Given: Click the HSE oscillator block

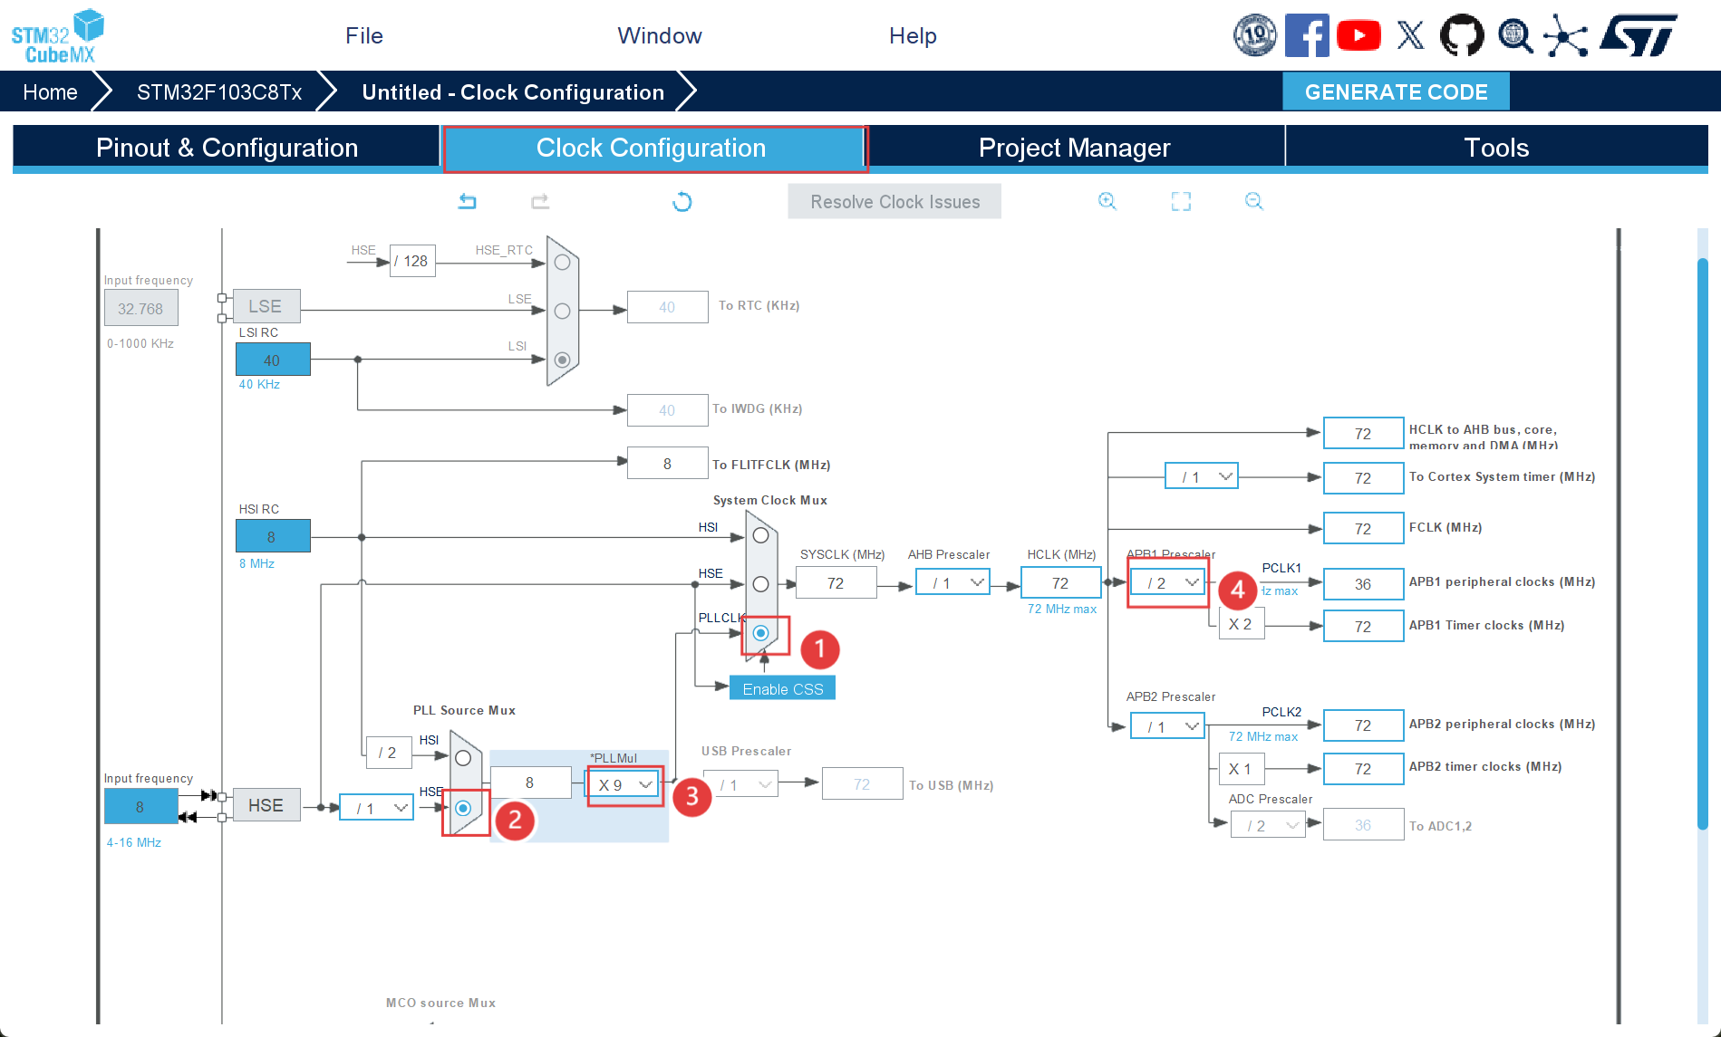Looking at the screenshot, I should pos(266,805).
